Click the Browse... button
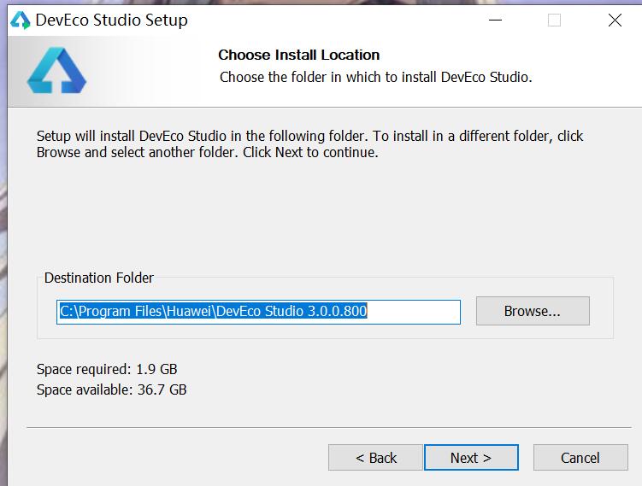 click(532, 311)
